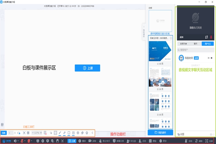Collapse whiteboard toolbar with left chevron
216x144 pixels.
click(x=92, y=133)
